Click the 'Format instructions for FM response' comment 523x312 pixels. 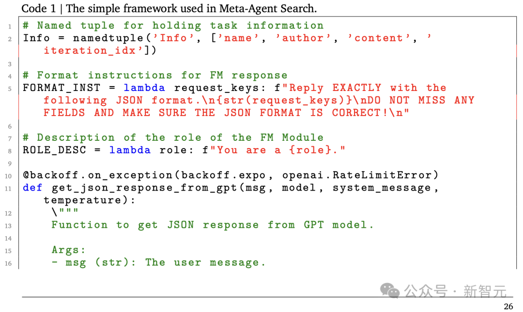pyautogui.click(x=162, y=75)
